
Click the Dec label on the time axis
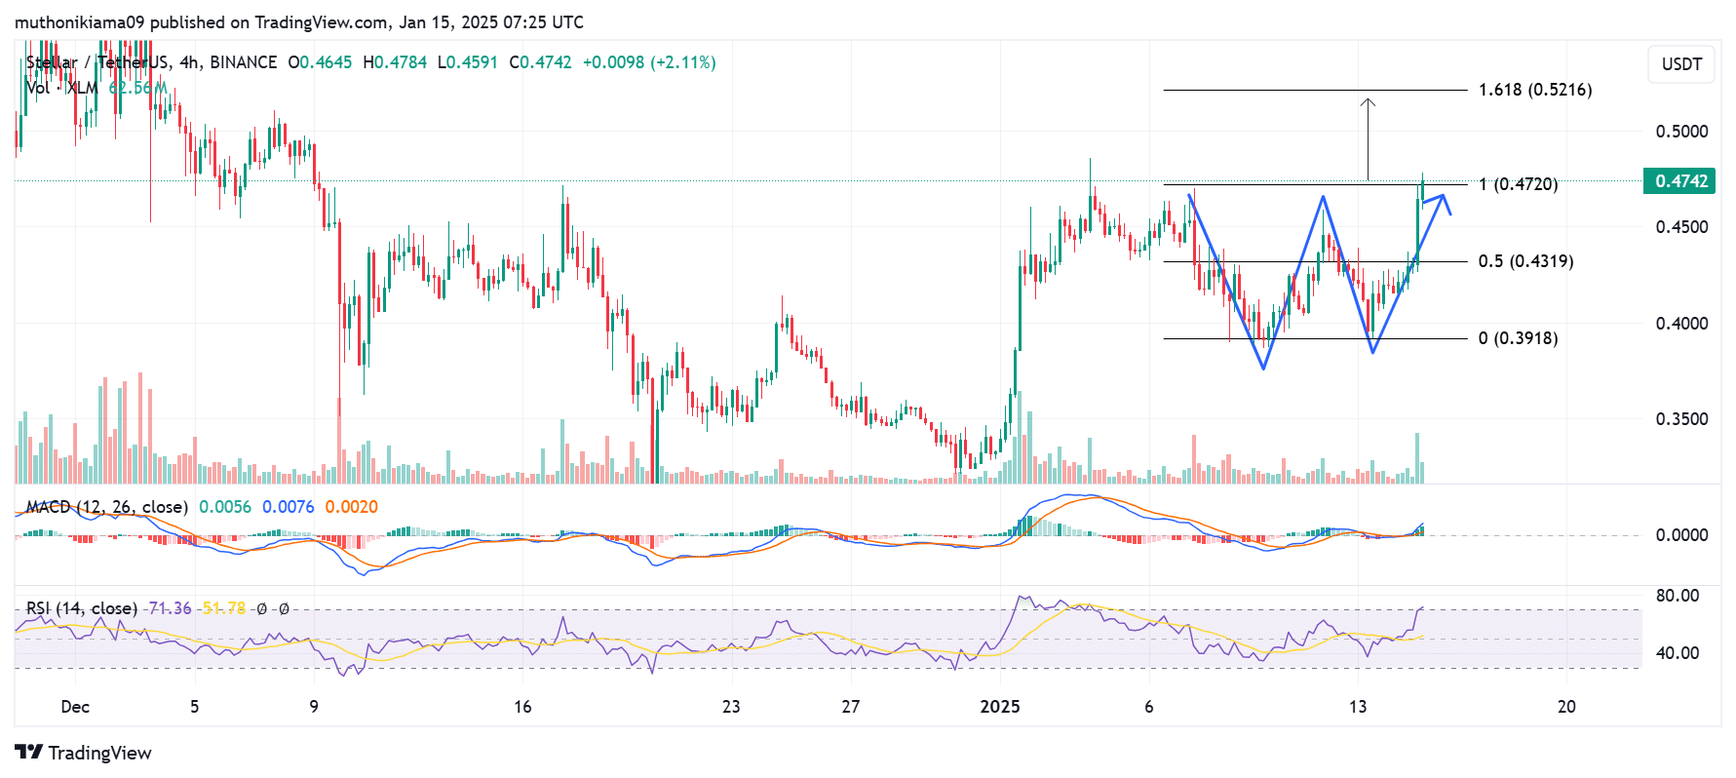75,707
